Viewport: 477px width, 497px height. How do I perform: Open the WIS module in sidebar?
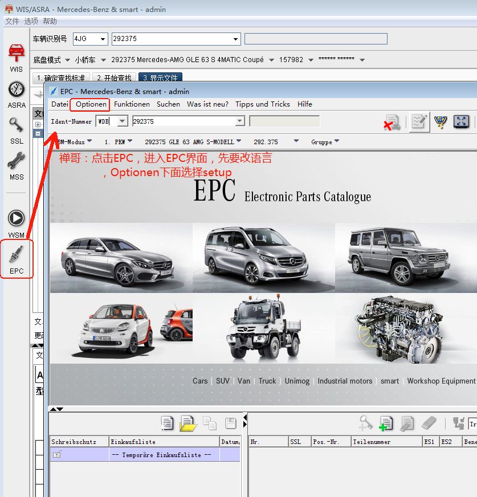click(17, 55)
